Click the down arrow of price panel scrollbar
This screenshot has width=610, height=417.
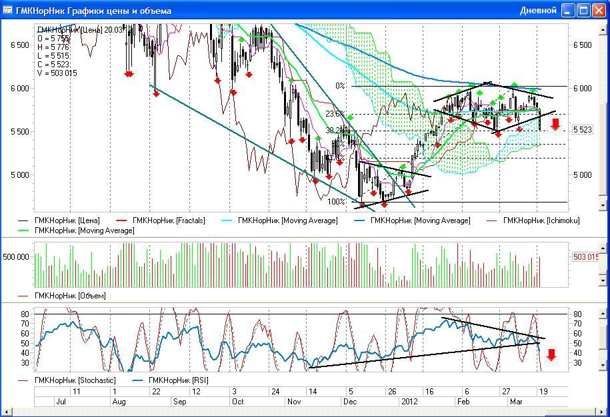[x=603, y=205]
